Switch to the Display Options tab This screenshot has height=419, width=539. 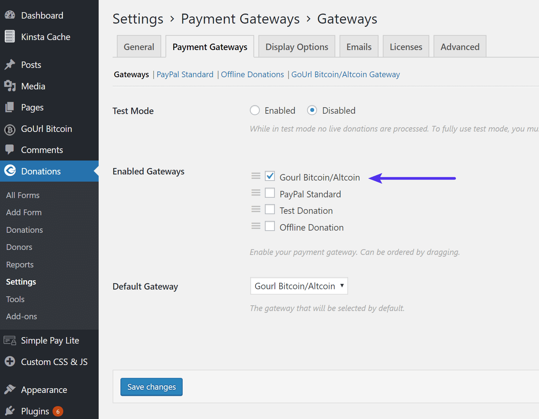[x=296, y=46]
